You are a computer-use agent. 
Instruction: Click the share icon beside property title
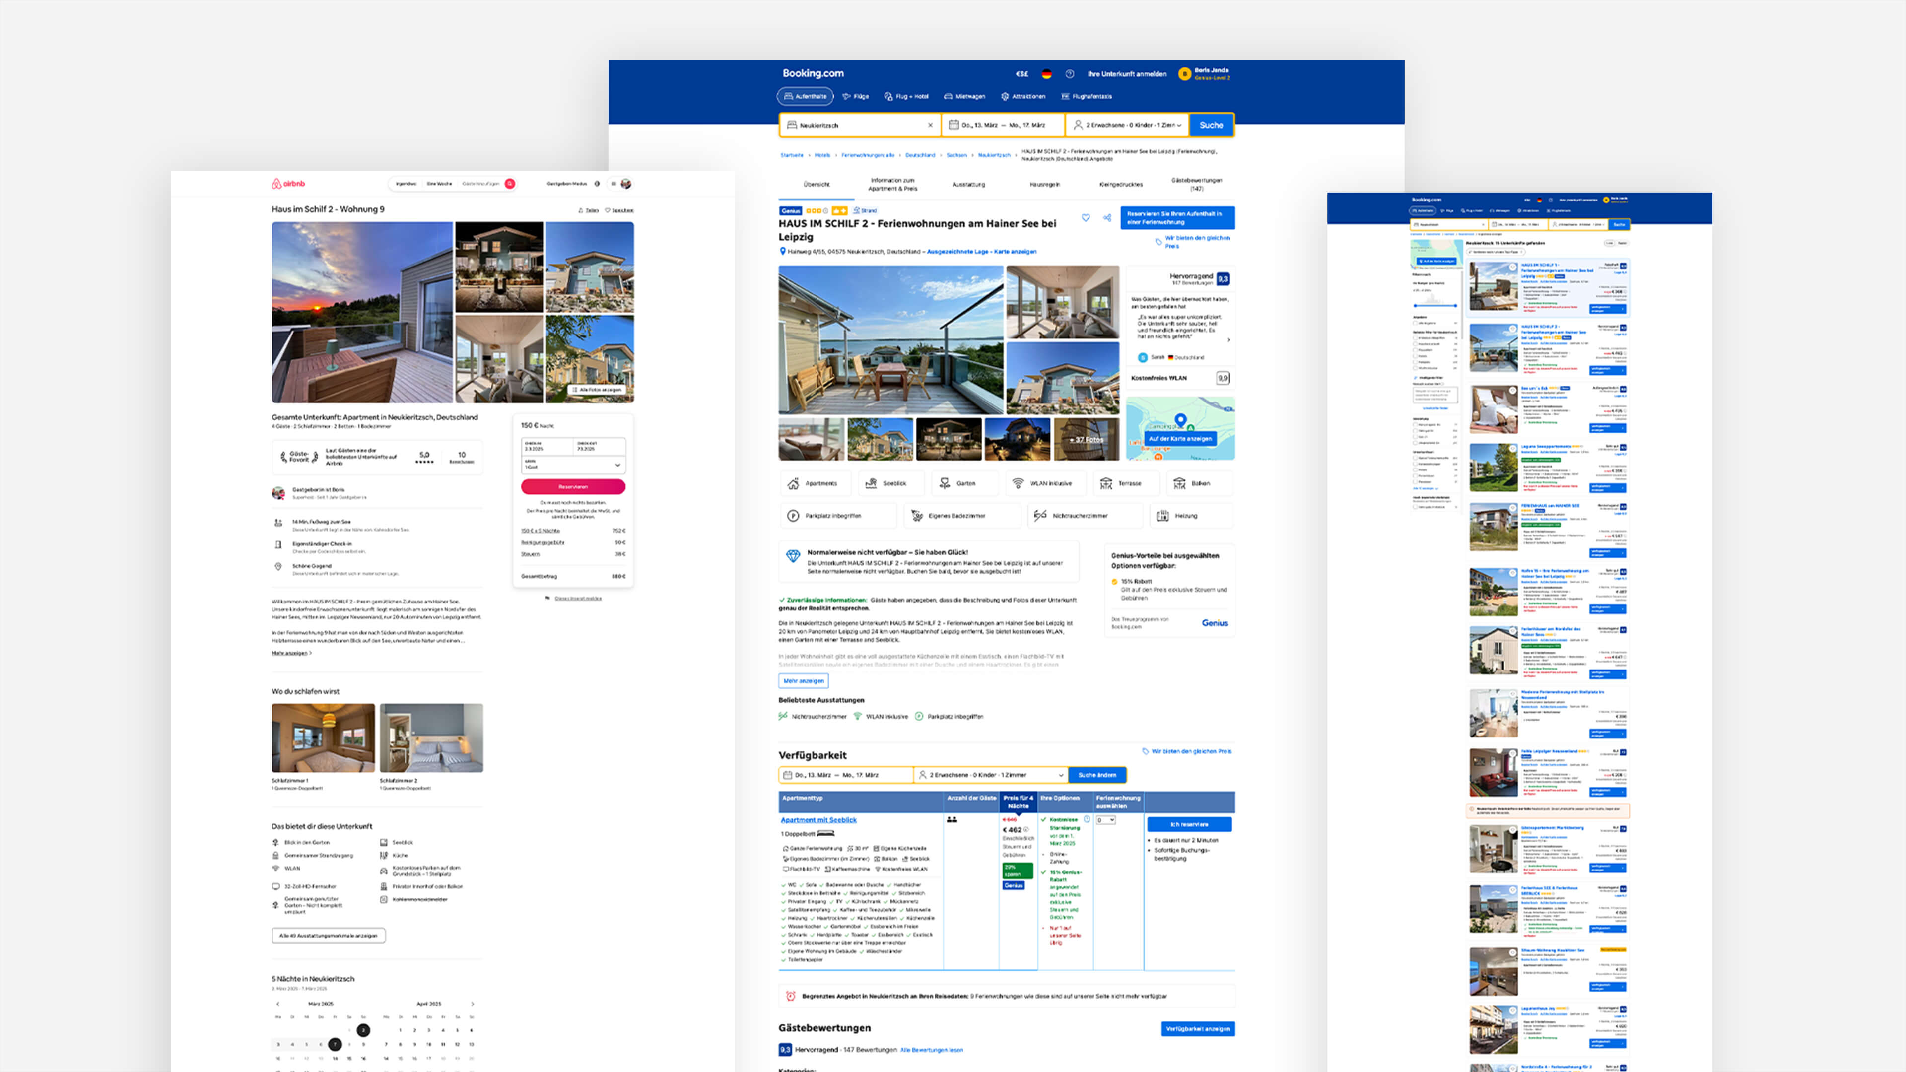[x=1107, y=217]
